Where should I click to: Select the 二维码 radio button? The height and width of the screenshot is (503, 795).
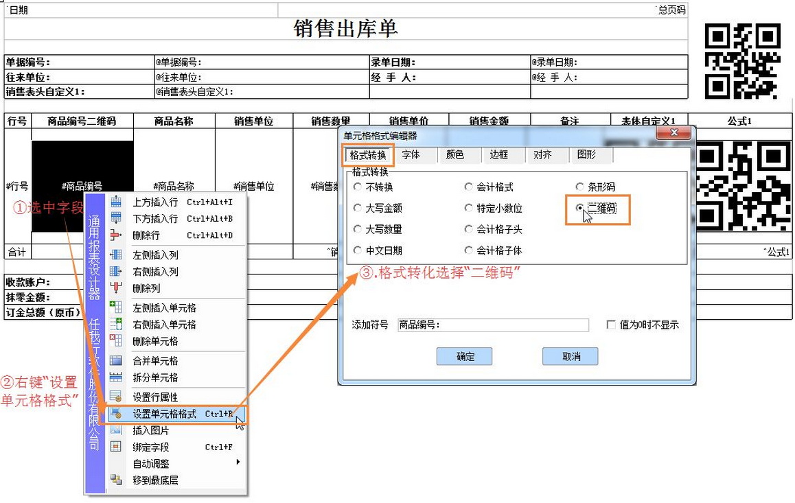pos(581,209)
